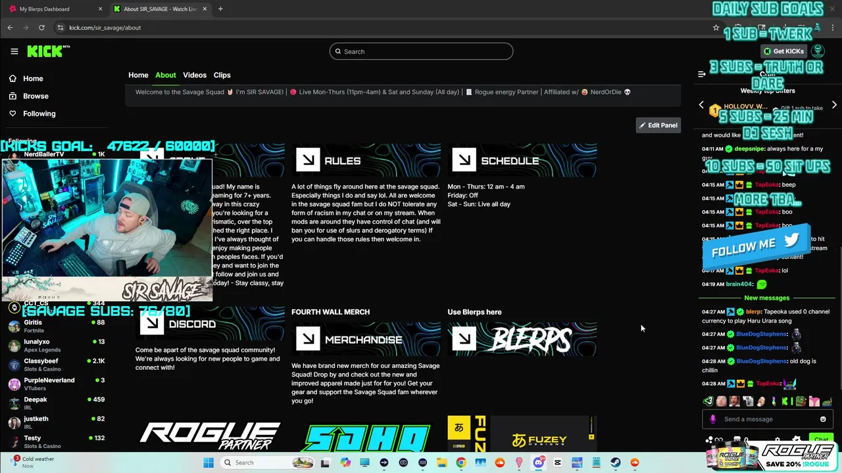Open Giritis channel in sidebar
The width and height of the screenshot is (842, 473).
56,327
